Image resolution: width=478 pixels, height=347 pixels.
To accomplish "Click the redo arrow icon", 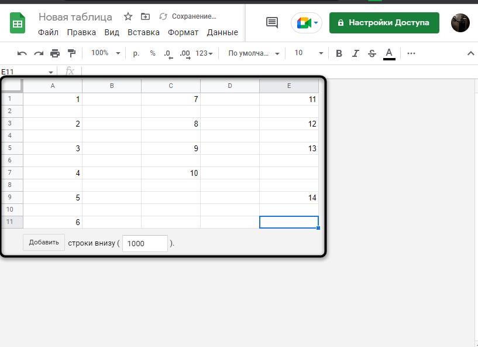I will point(39,53).
